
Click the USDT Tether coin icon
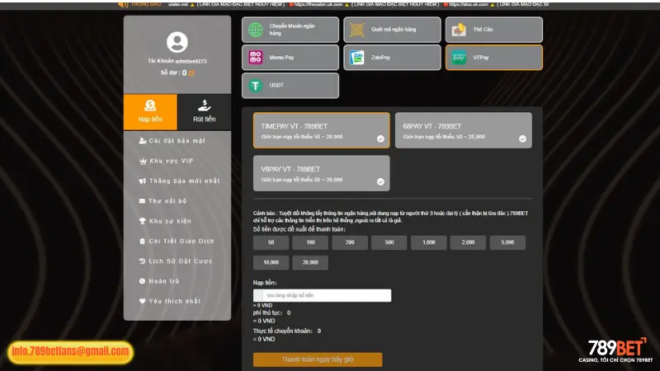[x=256, y=86]
